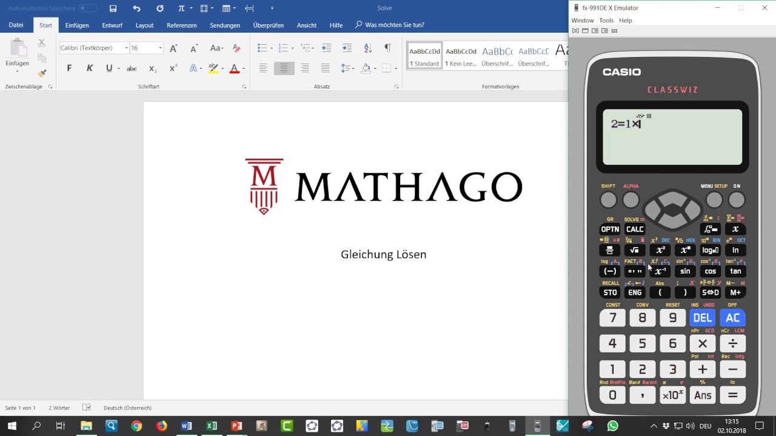Click the Bold formatting button

coord(69,68)
